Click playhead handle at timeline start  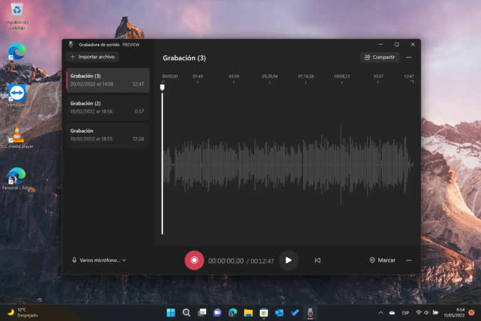point(162,87)
